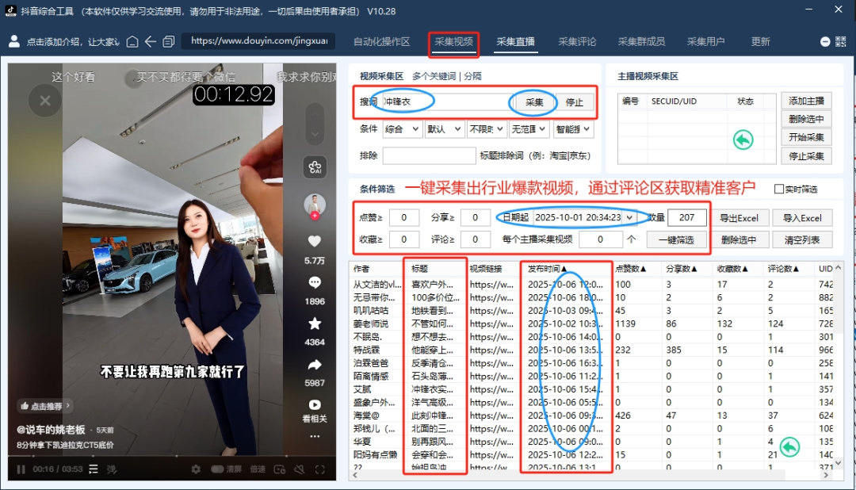Screen dimensions: 856x490
Task: Expand the 日期起 date picker dropdown
Action: 629,217
